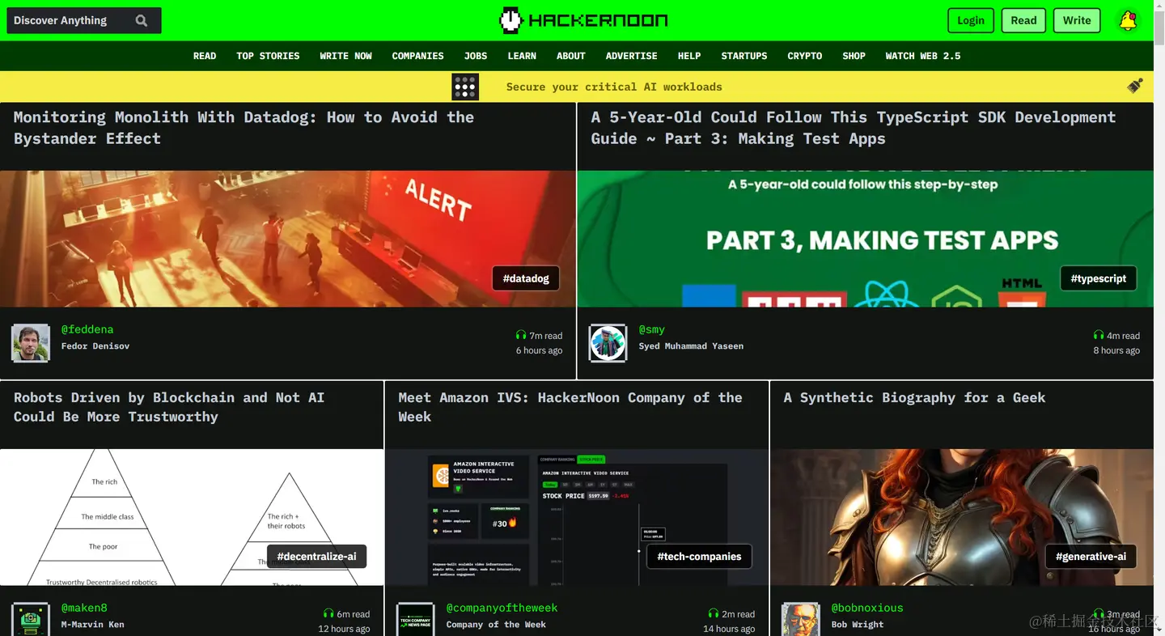
Task: Click the 'Bob Wright' author name
Action: point(858,625)
